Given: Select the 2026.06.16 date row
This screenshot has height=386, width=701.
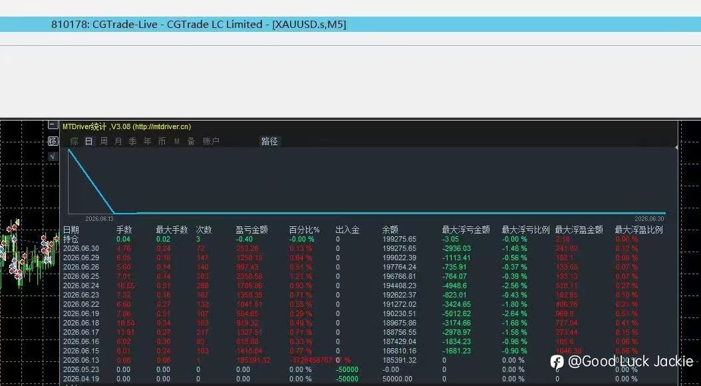Looking at the screenshot, I should coord(81,341).
